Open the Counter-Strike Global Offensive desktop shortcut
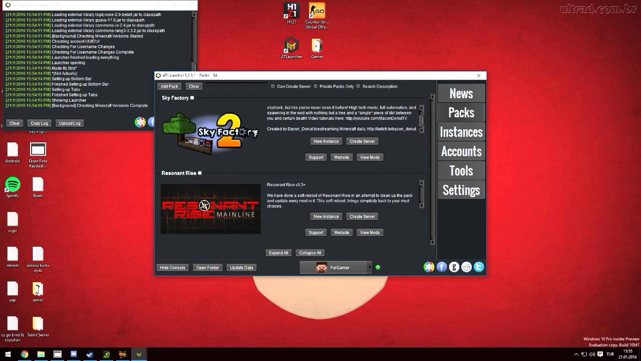 tap(317, 16)
